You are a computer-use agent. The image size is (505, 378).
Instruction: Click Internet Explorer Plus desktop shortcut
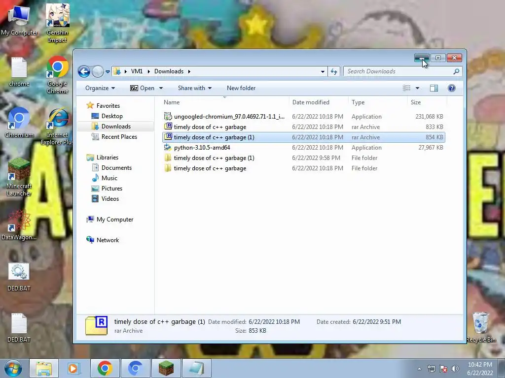(57, 126)
